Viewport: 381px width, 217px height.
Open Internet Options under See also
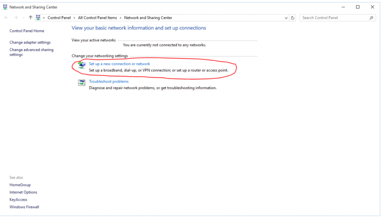point(23,192)
